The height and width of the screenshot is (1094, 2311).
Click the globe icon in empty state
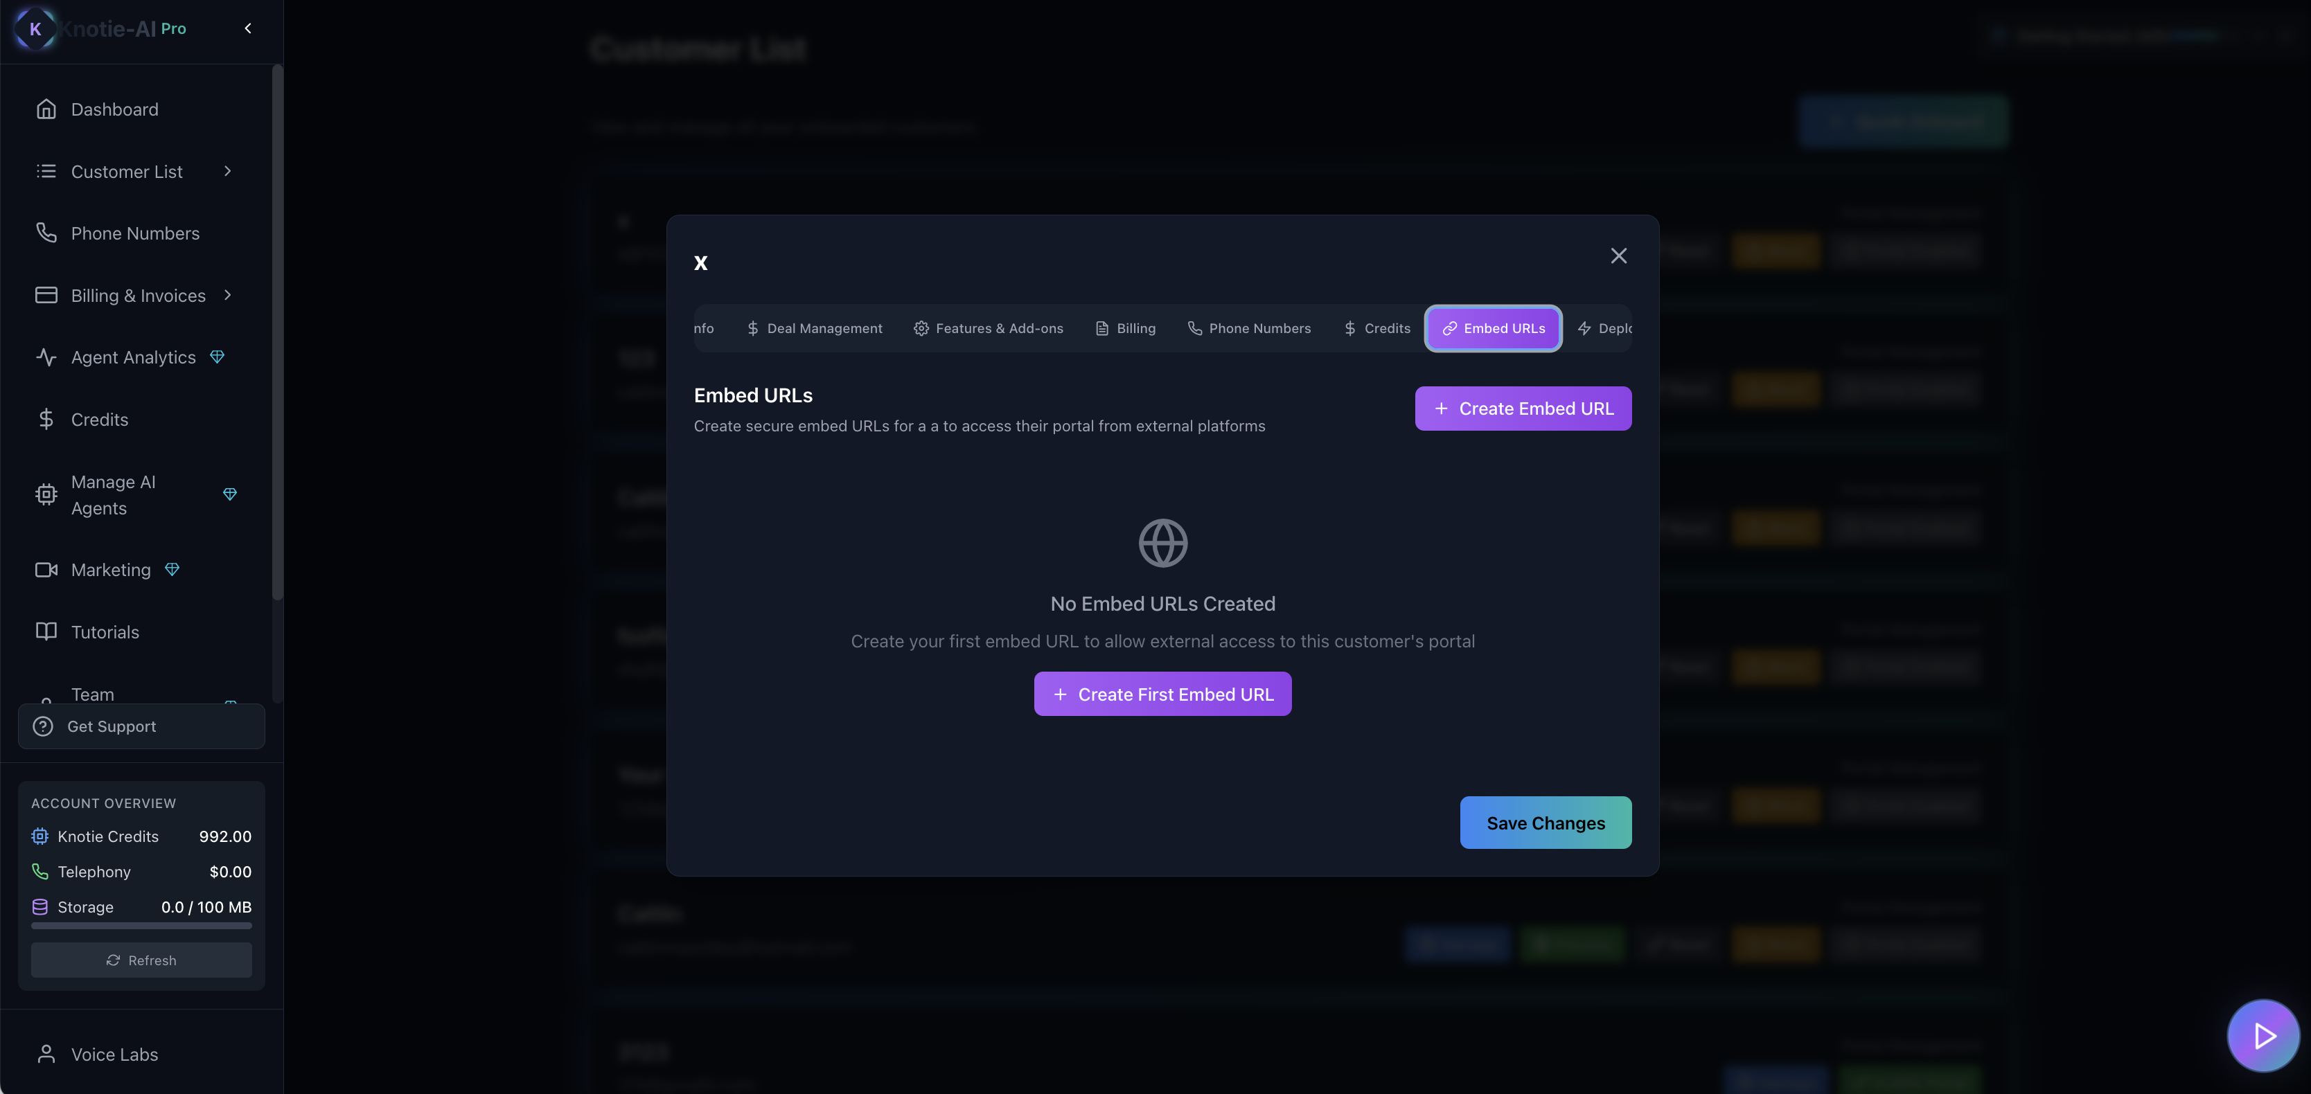[1162, 543]
